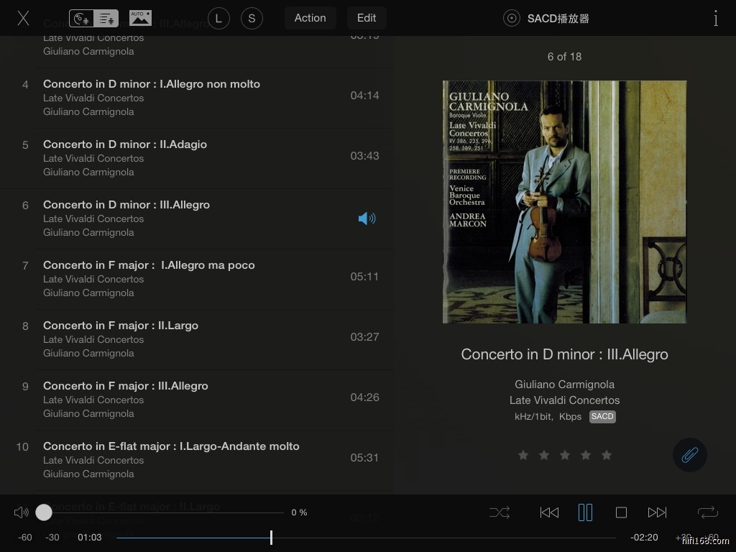Toggle shuffle playback
The width and height of the screenshot is (736, 552).
[x=500, y=512]
